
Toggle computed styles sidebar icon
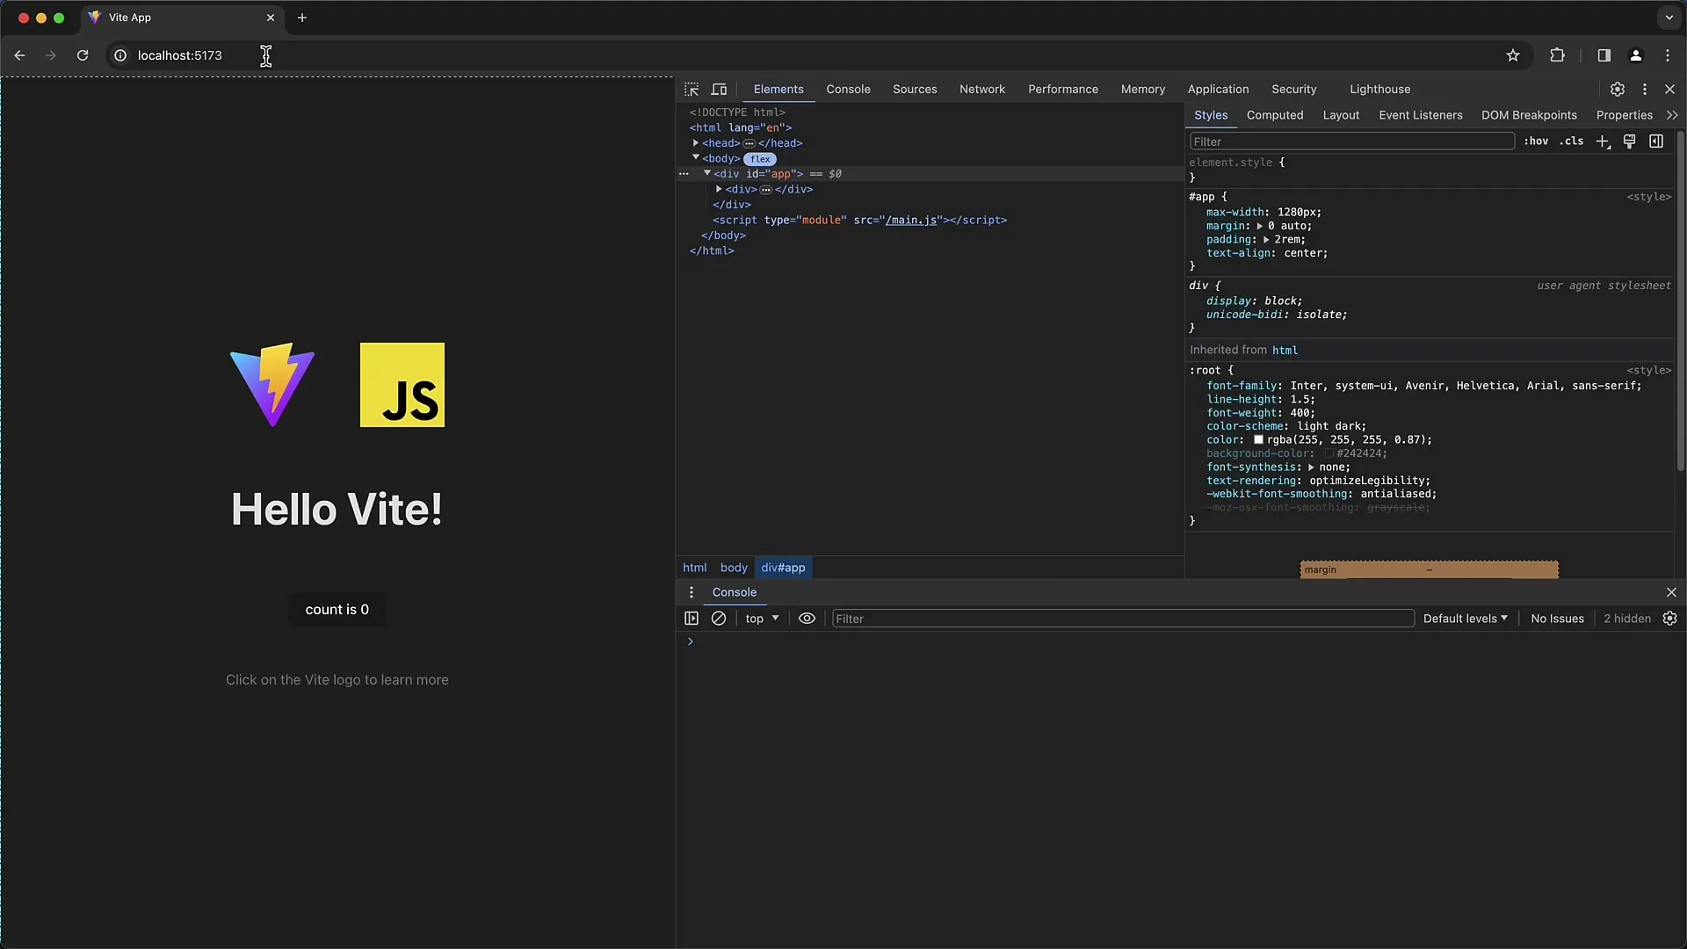(x=1656, y=141)
